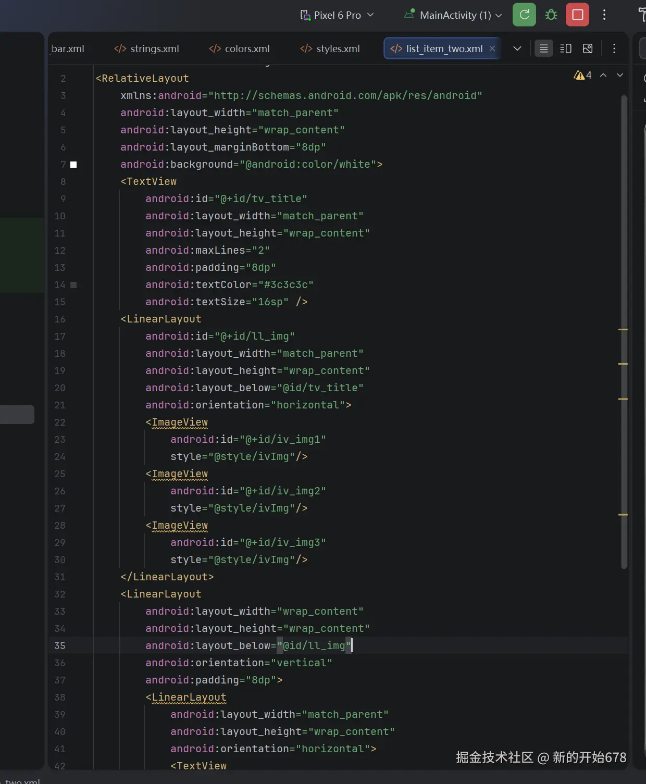Viewport: 646px width, 784px height.
Task: Click line number 21 in the gutter
Action: click(x=60, y=405)
